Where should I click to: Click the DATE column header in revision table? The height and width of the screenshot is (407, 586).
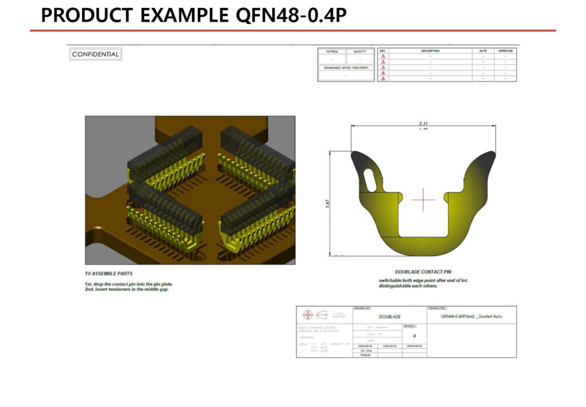(483, 51)
